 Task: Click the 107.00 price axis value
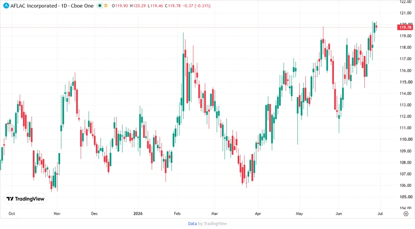point(406,174)
